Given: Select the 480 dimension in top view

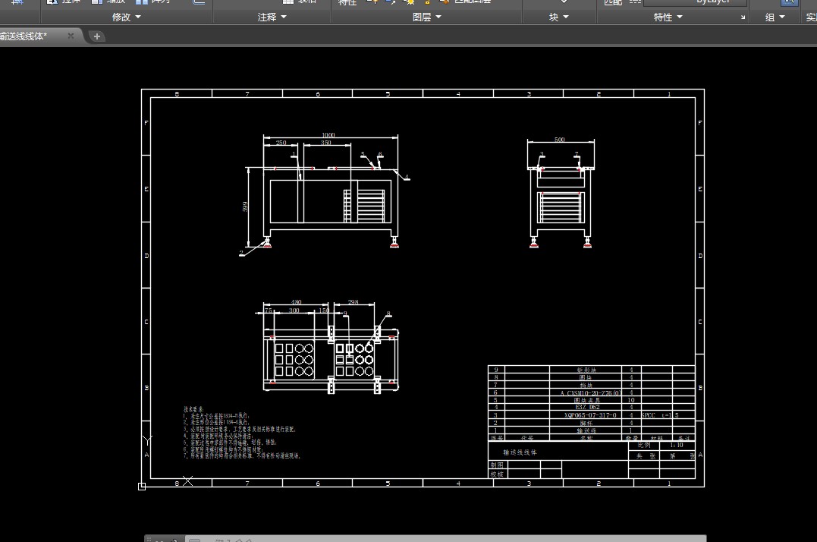Looking at the screenshot, I should 296,302.
